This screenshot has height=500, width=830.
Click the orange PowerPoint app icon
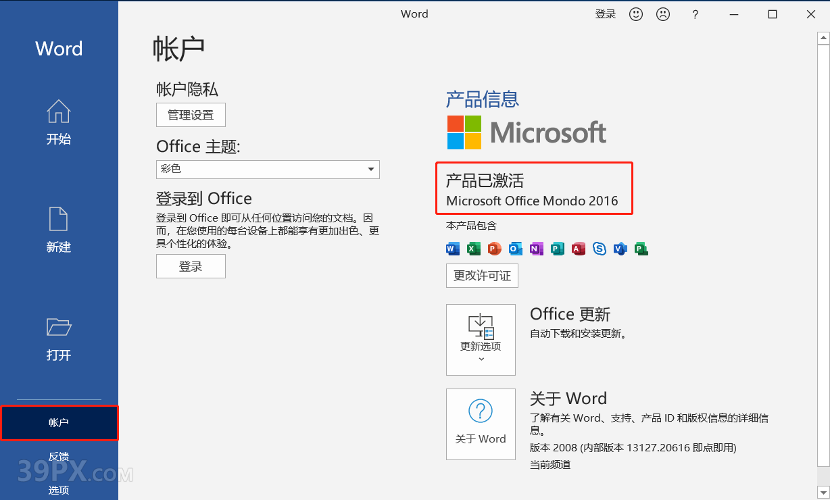click(x=495, y=249)
